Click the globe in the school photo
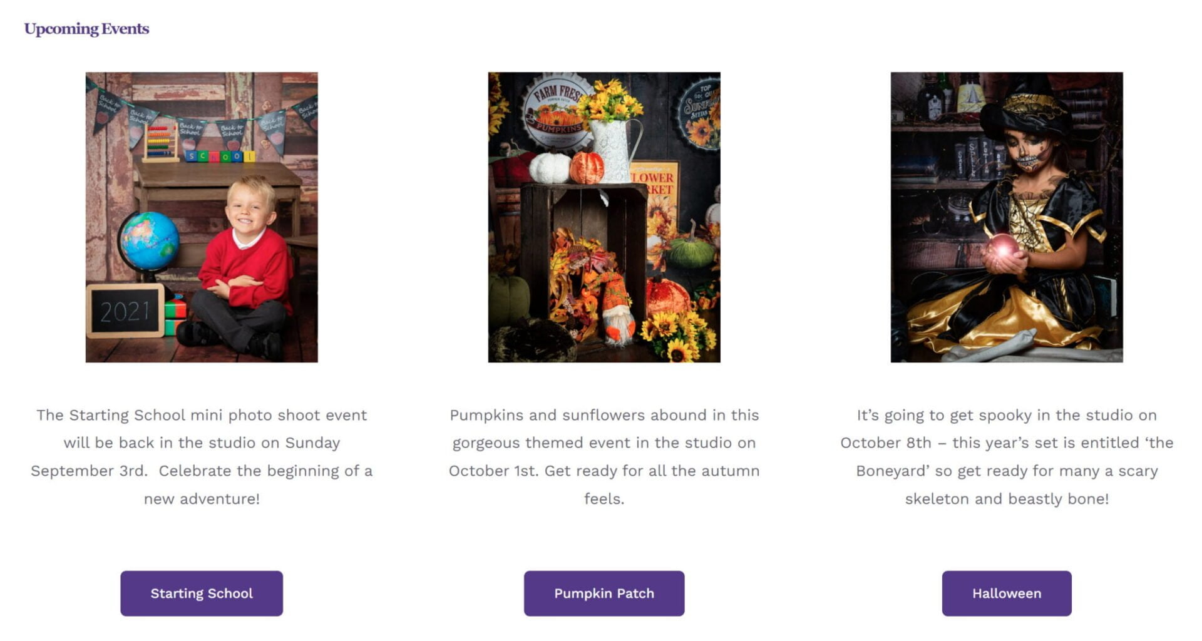Screen dimensions: 1202x641 tap(148, 241)
